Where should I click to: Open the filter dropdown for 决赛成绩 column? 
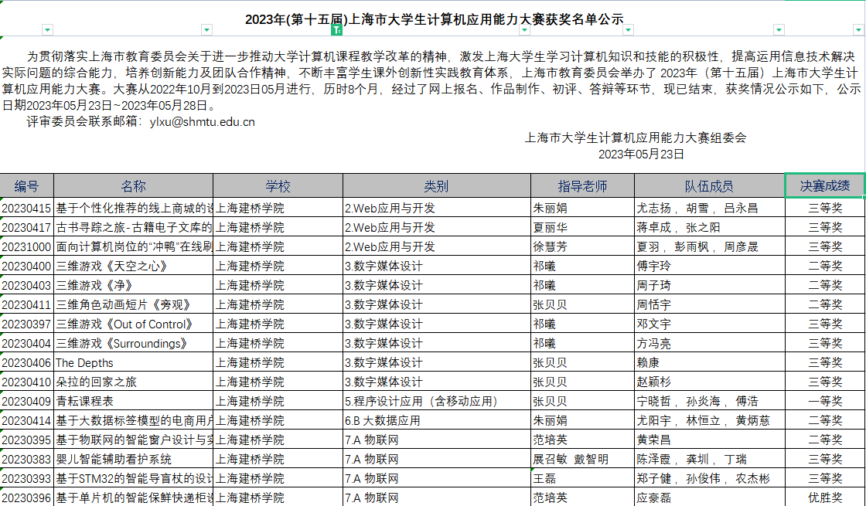pos(859,30)
